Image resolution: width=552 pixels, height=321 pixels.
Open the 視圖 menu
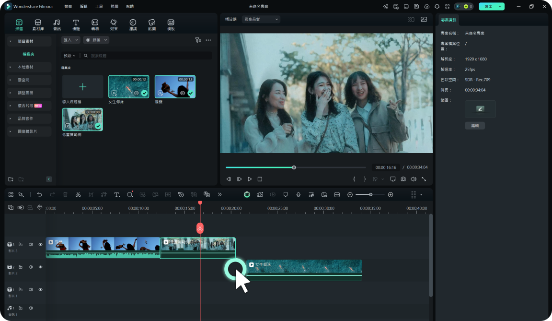coord(115,6)
